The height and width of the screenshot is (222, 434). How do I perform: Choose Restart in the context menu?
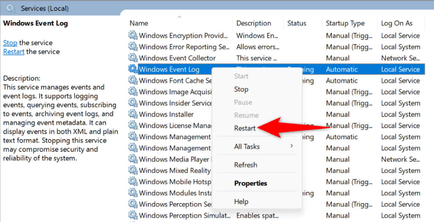pyautogui.click(x=245, y=128)
